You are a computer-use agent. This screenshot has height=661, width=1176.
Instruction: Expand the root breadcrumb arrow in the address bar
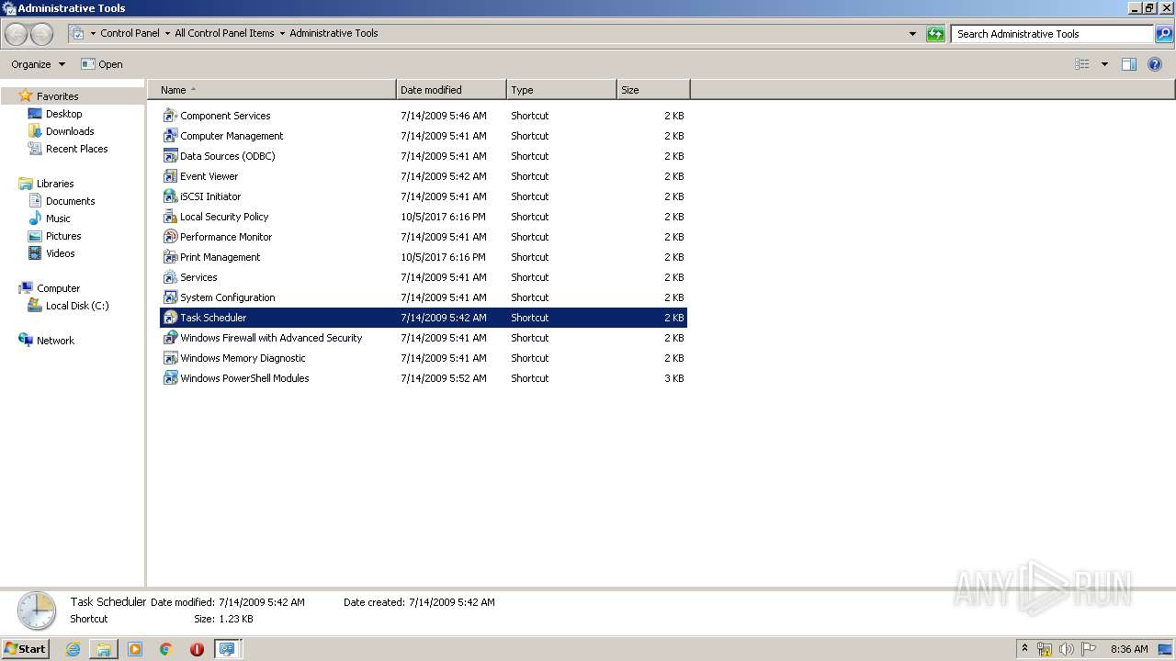[x=93, y=33]
